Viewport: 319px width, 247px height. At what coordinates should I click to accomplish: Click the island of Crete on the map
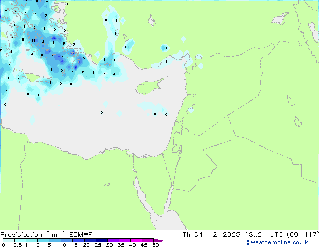34,77
